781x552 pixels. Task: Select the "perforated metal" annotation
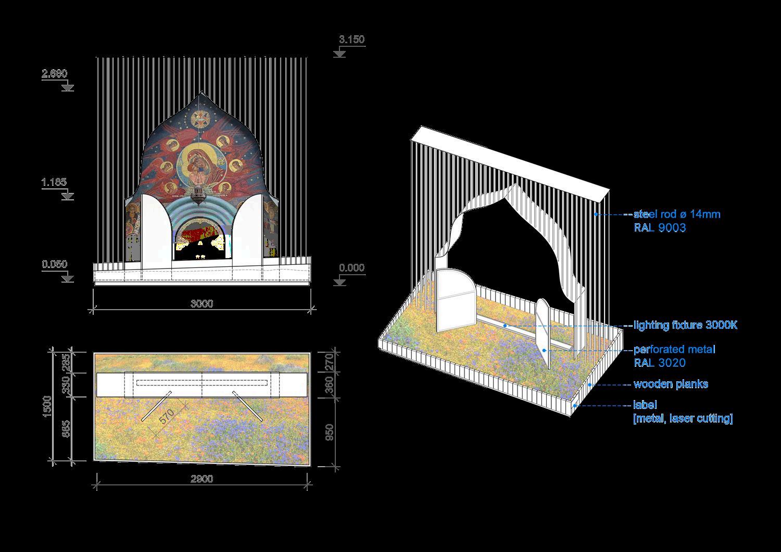pos(674,350)
